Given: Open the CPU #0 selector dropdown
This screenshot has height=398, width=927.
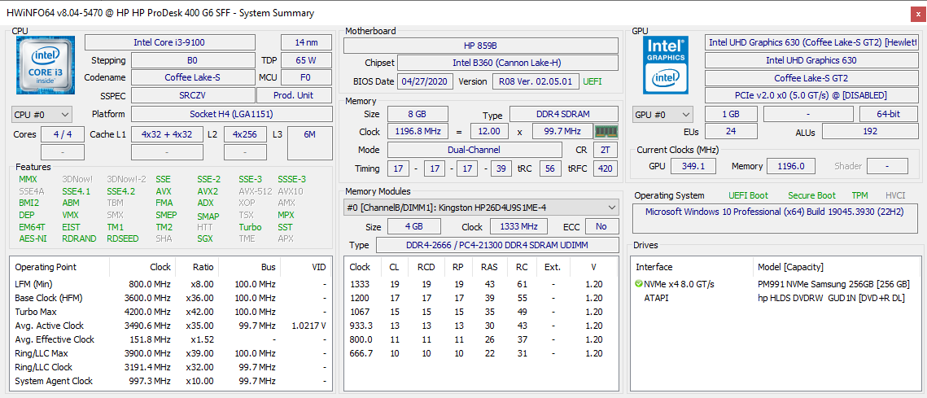Looking at the screenshot, I should coord(42,114).
